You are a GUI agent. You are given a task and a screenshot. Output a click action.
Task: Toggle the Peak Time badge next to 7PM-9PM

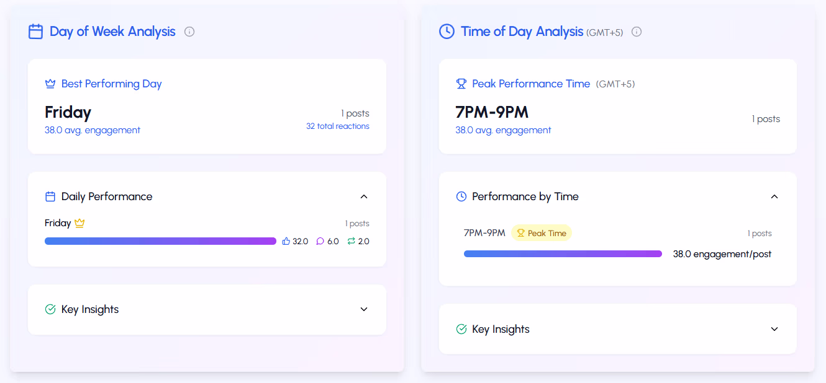(x=541, y=232)
